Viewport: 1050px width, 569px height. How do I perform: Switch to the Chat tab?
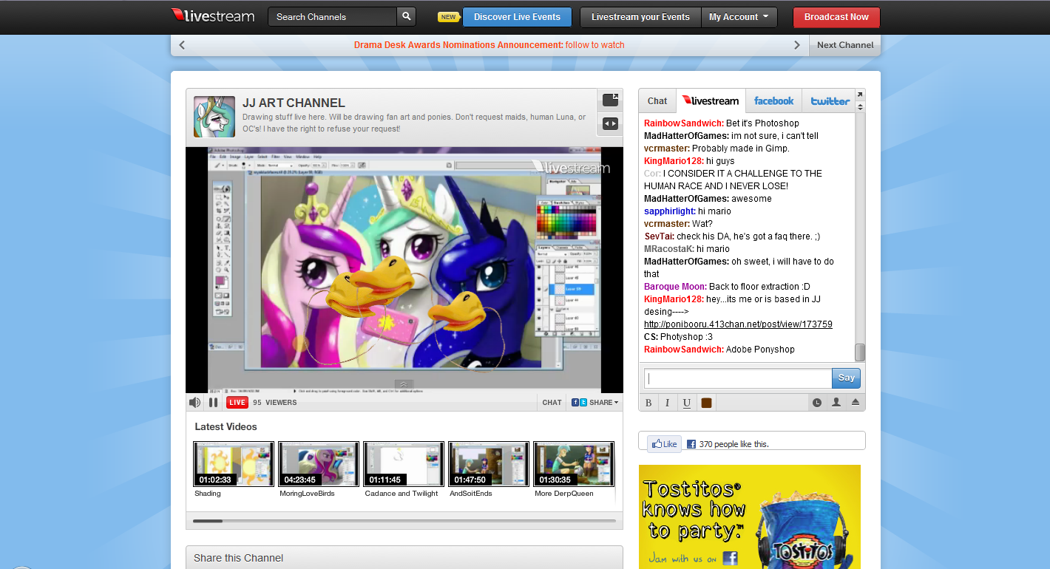(x=657, y=101)
